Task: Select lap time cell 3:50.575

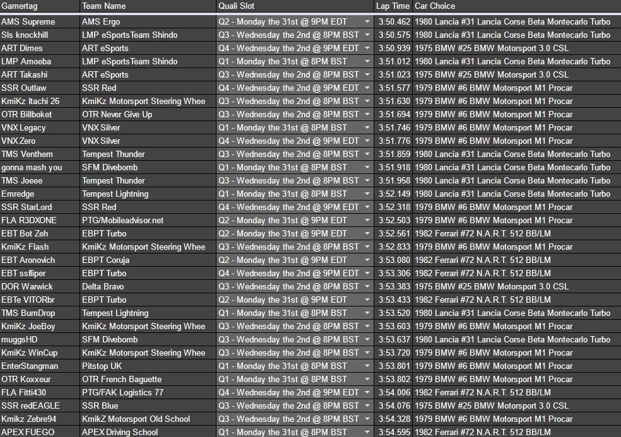Action: click(393, 35)
